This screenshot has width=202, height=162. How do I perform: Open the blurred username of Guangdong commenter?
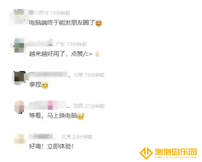tap(41, 43)
